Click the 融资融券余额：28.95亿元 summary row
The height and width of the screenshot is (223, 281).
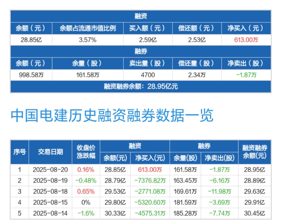(141, 87)
